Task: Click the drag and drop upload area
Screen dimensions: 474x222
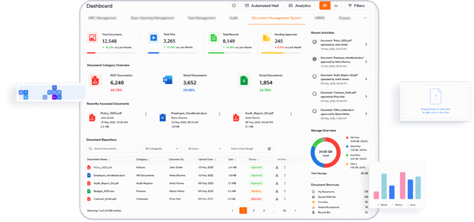Action: coord(436,101)
